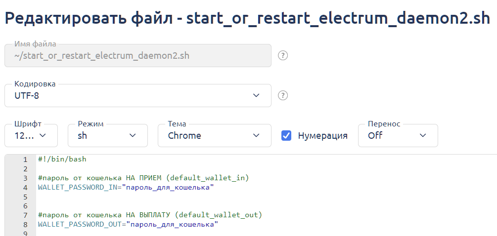Open the Кодировка UTF-8 dropdown
497x236 pixels.
[x=137, y=95]
